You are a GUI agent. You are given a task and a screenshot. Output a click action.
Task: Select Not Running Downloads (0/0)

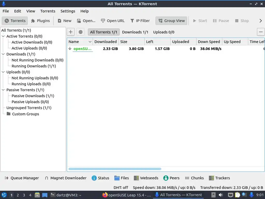pos(38,60)
